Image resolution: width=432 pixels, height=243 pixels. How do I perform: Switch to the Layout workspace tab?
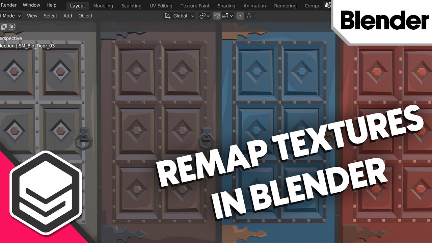coord(78,6)
